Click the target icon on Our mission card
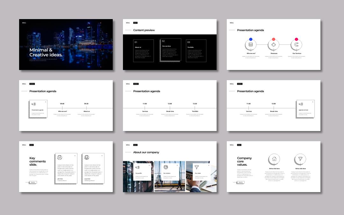 tap(166, 167)
